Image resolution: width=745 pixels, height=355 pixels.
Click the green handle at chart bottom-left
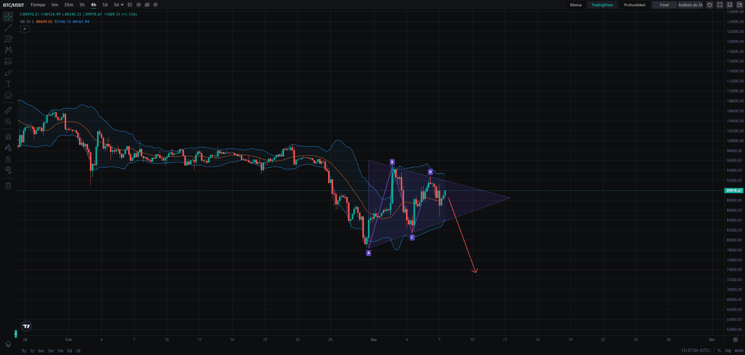click(x=16, y=334)
